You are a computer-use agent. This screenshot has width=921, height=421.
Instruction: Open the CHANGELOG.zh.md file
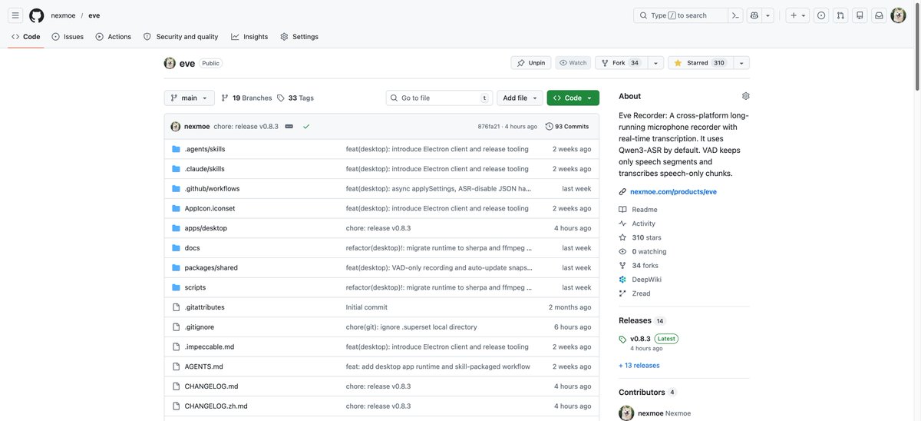point(216,406)
